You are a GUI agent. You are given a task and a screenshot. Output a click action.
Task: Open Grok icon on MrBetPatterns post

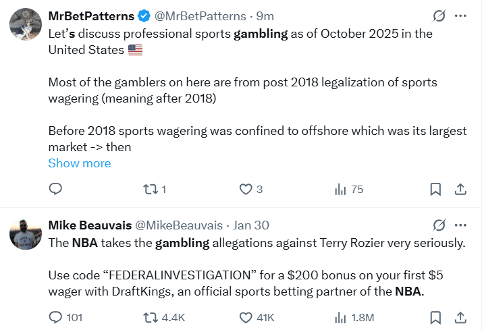pyautogui.click(x=438, y=16)
